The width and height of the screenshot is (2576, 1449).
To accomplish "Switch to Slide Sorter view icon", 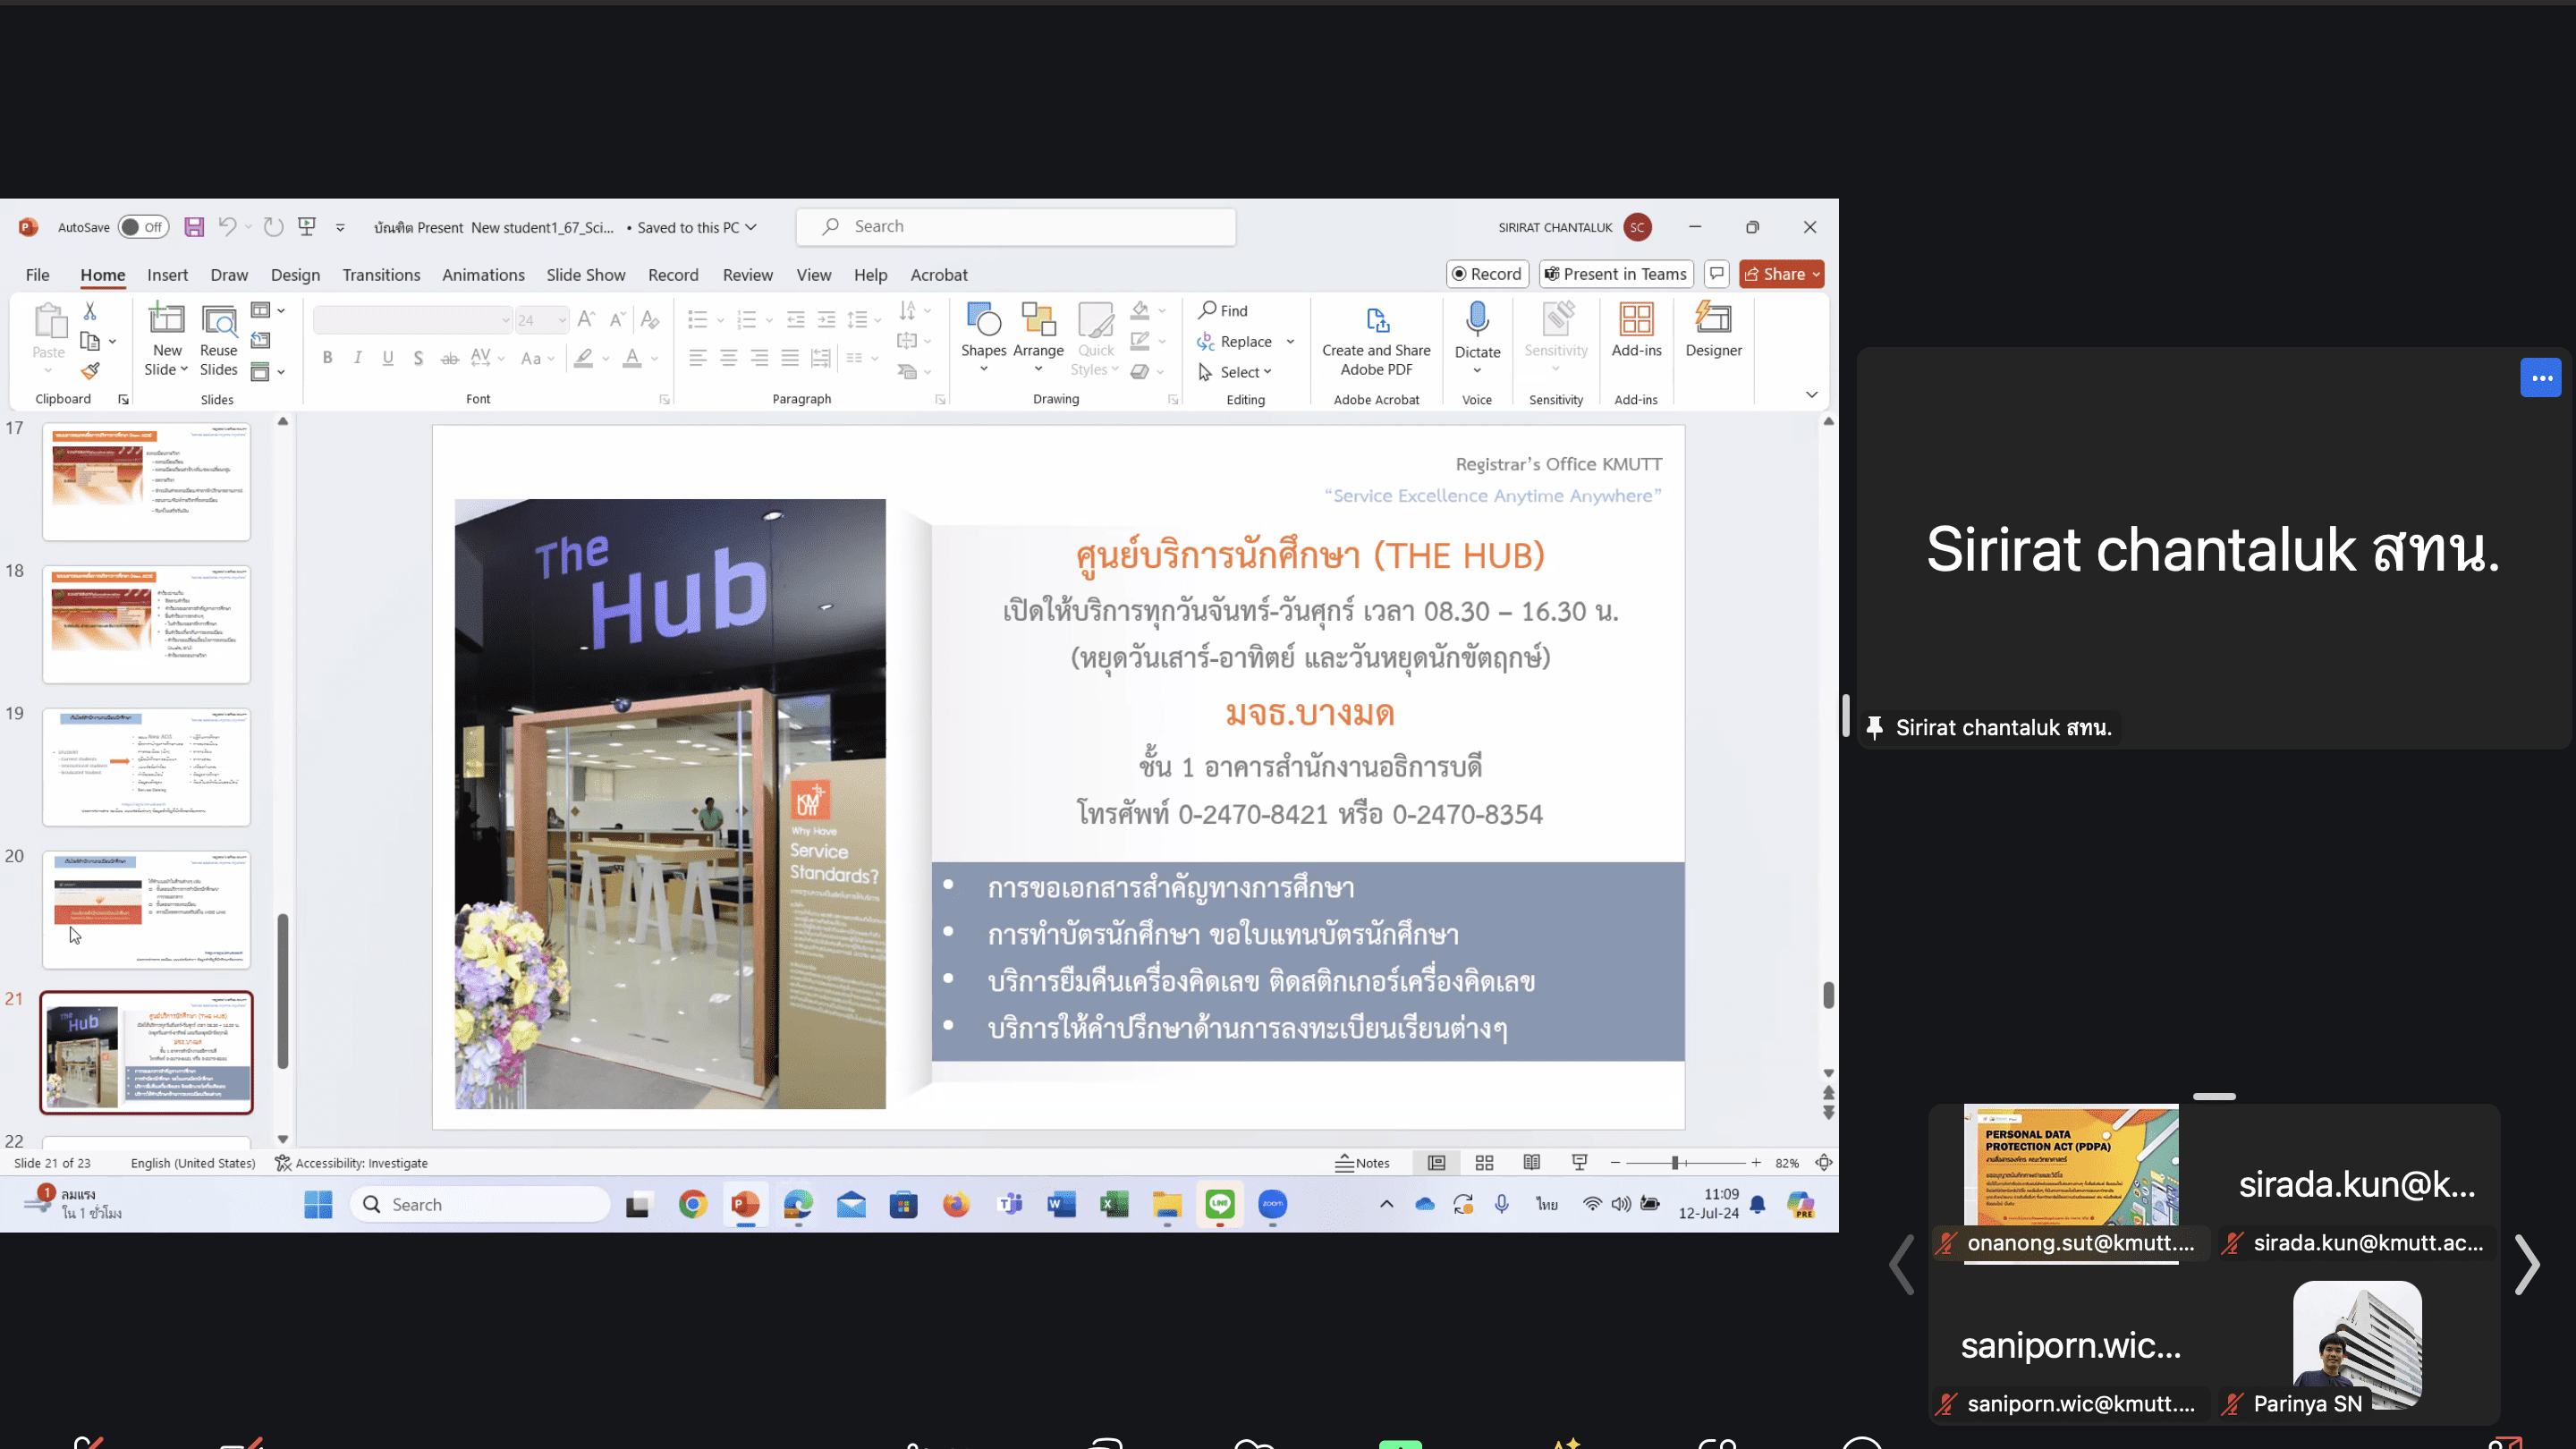I will 1484,1162.
